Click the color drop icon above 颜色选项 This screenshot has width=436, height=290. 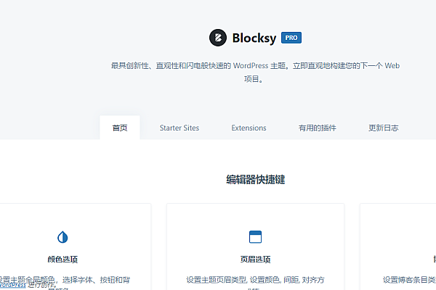tap(62, 237)
